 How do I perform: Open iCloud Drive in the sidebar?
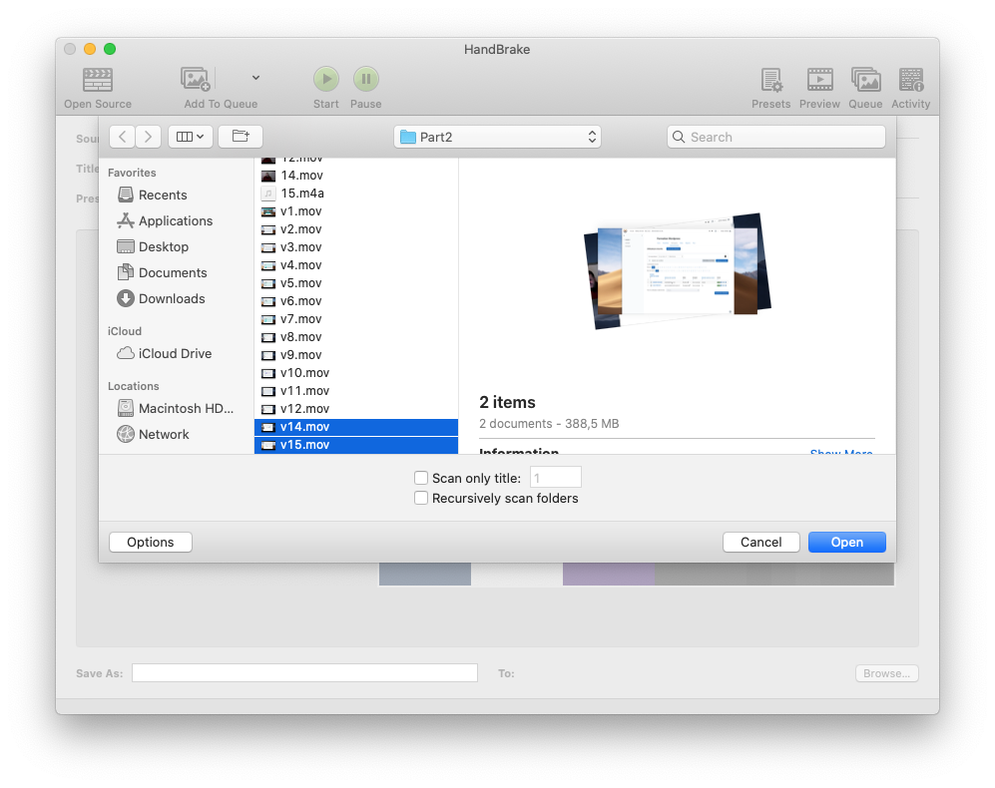[176, 353]
